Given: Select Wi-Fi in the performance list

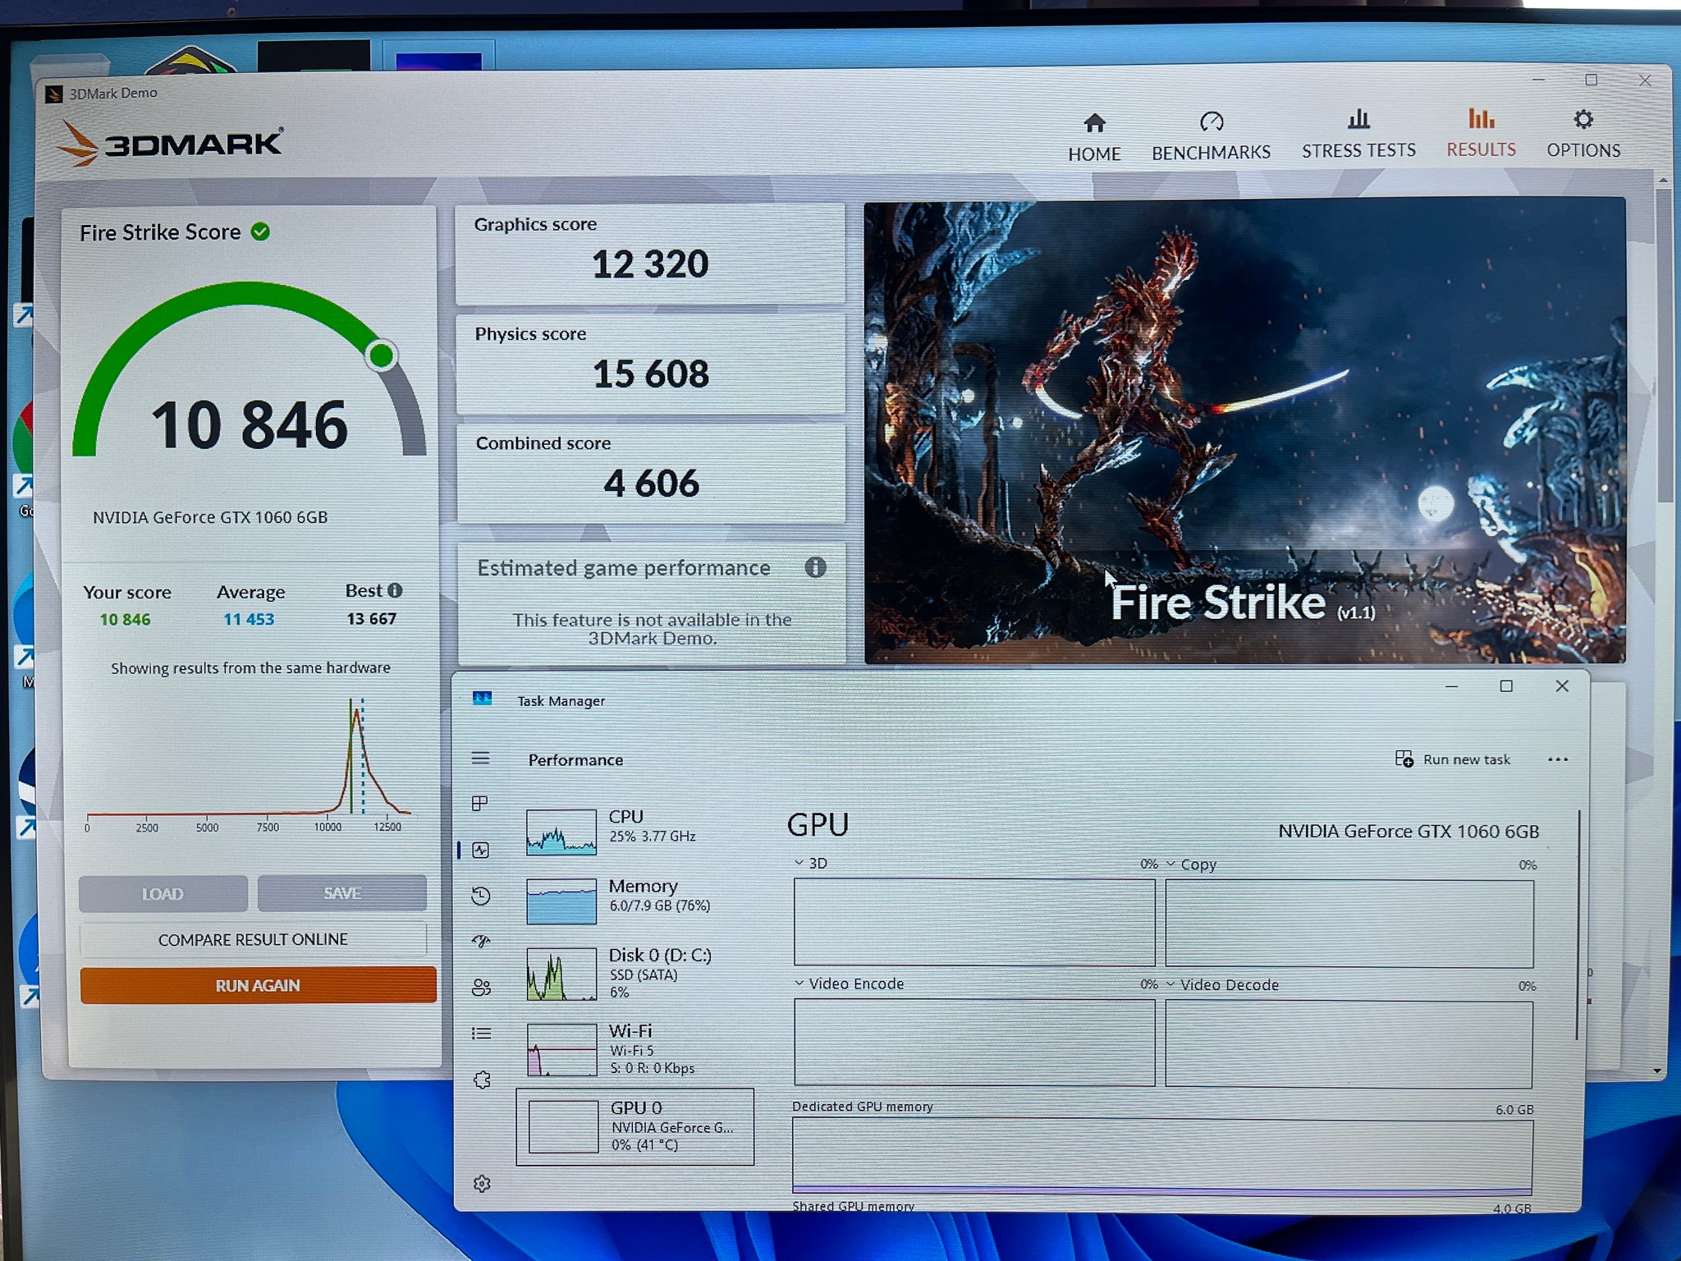Looking at the screenshot, I should tap(636, 1048).
